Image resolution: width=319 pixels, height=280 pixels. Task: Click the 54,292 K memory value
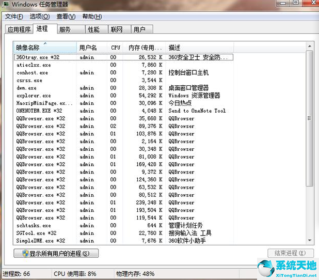[151, 96]
